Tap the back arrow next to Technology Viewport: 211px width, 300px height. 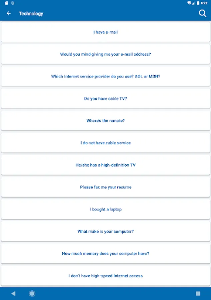coord(9,13)
